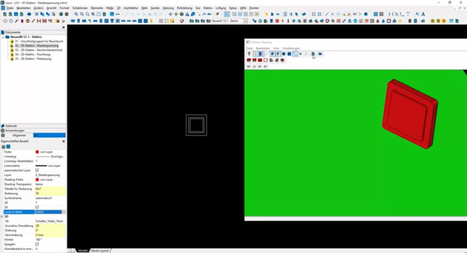Select 01 - Anschlußgruppen für Raumbuch document
Screen dimensions: 467x253
[39, 41]
